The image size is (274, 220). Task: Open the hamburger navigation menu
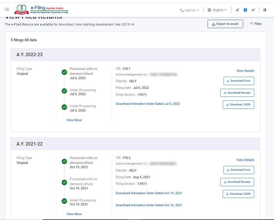click(7, 9)
